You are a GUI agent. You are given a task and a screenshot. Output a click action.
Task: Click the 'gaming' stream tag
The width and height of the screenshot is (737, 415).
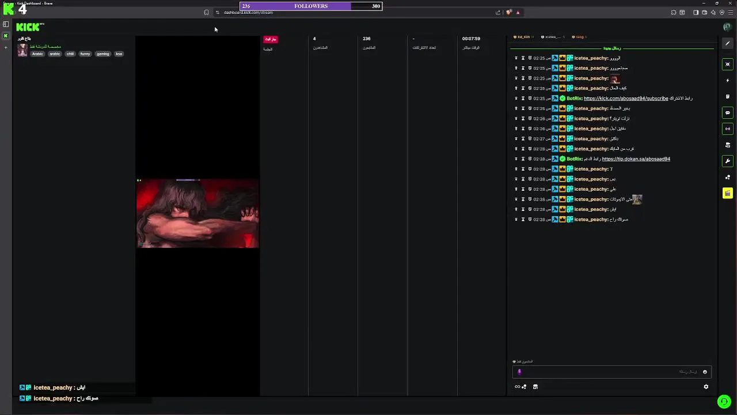pos(103,54)
